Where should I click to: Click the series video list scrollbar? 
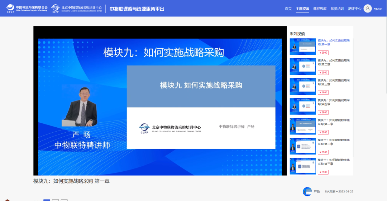(353, 98)
